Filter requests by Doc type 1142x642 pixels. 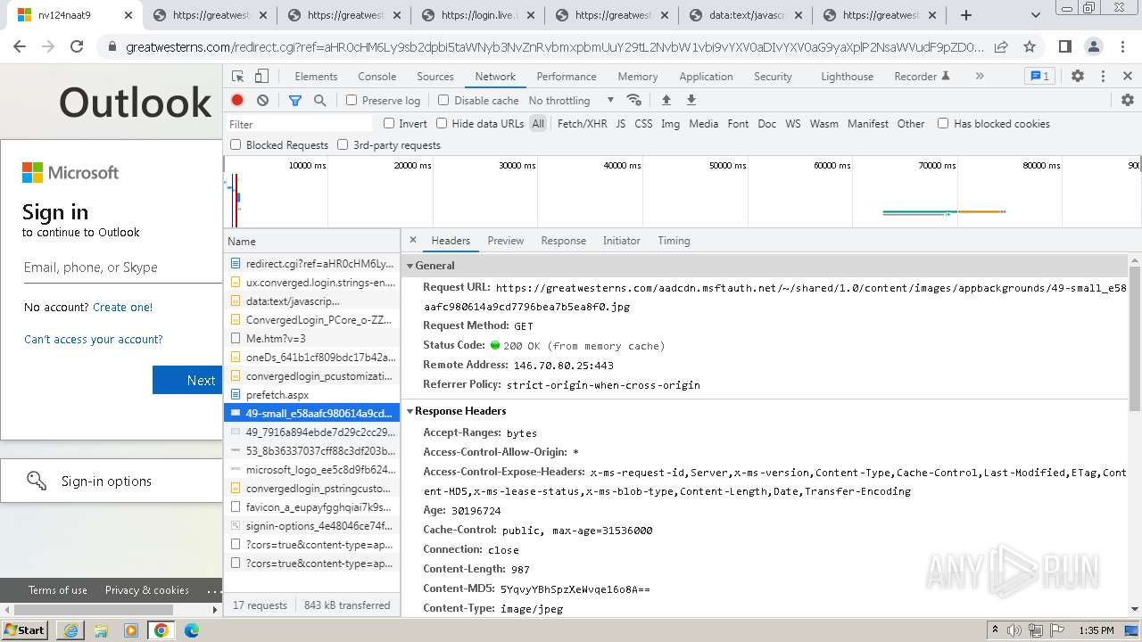click(767, 124)
